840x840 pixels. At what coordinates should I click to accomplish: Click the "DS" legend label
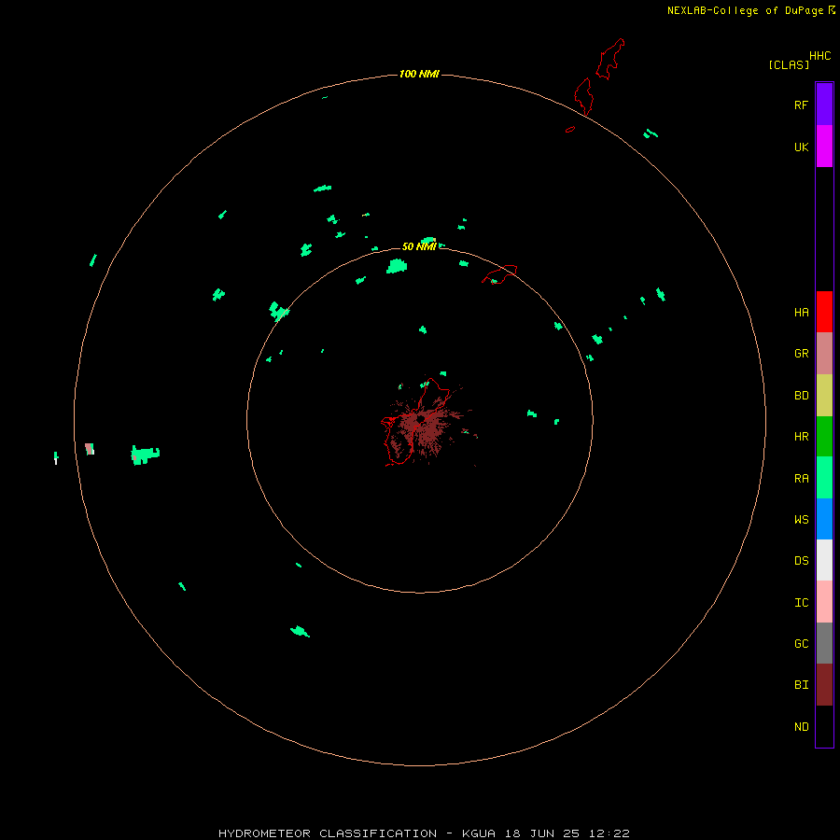801,560
